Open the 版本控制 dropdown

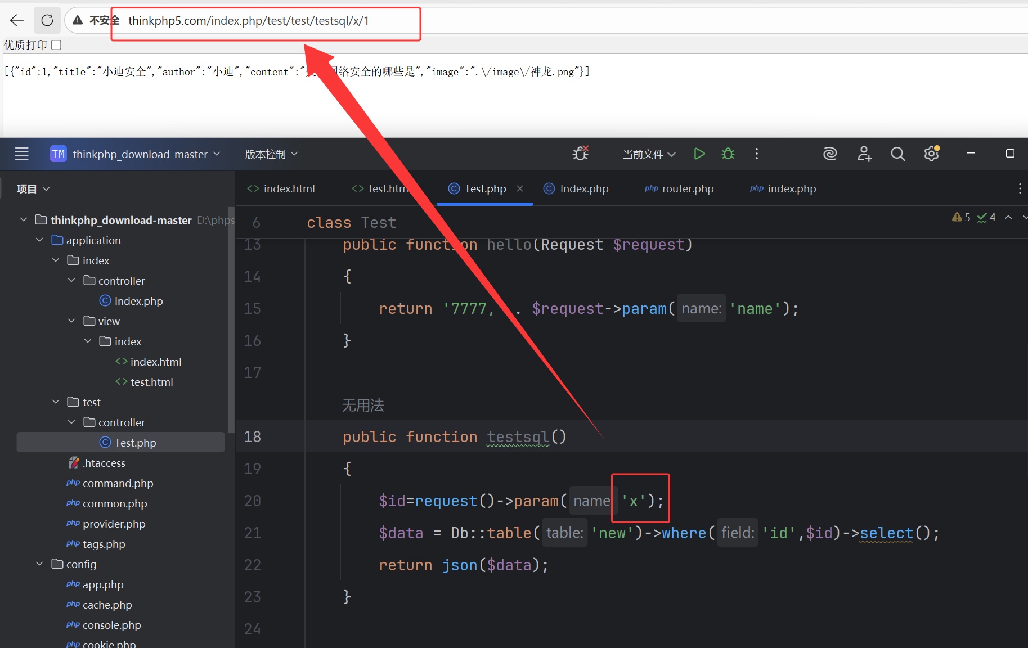pos(271,154)
